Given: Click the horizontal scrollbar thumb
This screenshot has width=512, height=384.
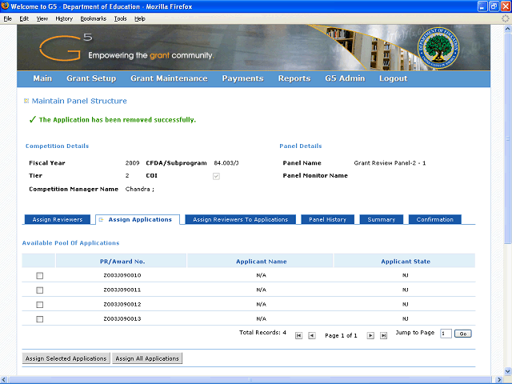Looking at the screenshot, I should pyautogui.click(x=250, y=380).
